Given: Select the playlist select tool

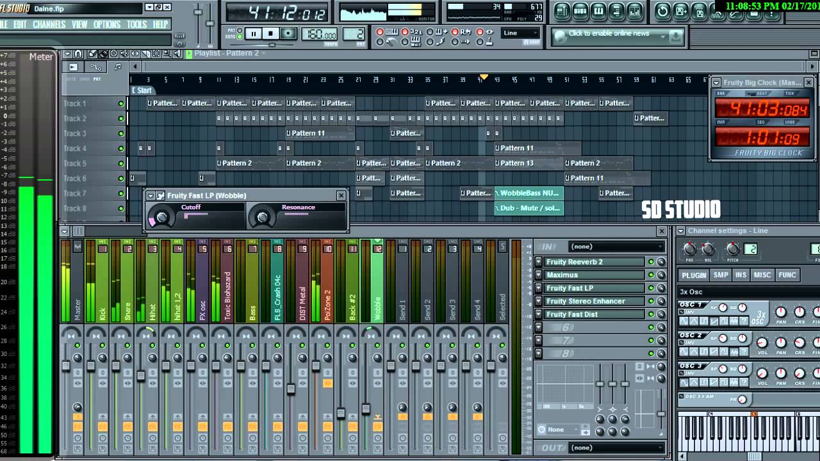Looking at the screenshot, I should [156, 54].
